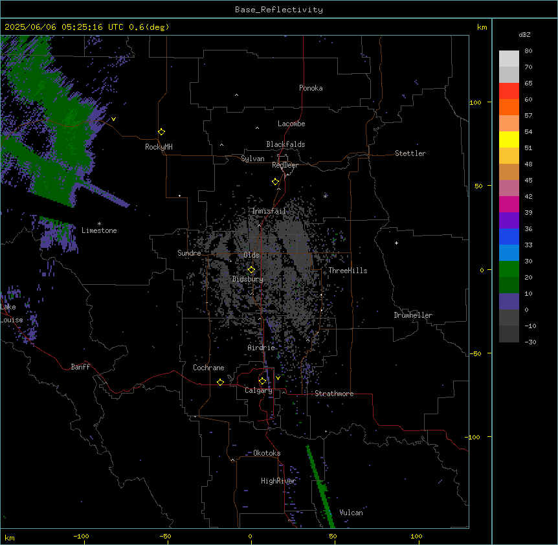The width and height of the screenshot is (558, 545).
Task: Click the Vulcan label
Action: [x=351, y=513]
